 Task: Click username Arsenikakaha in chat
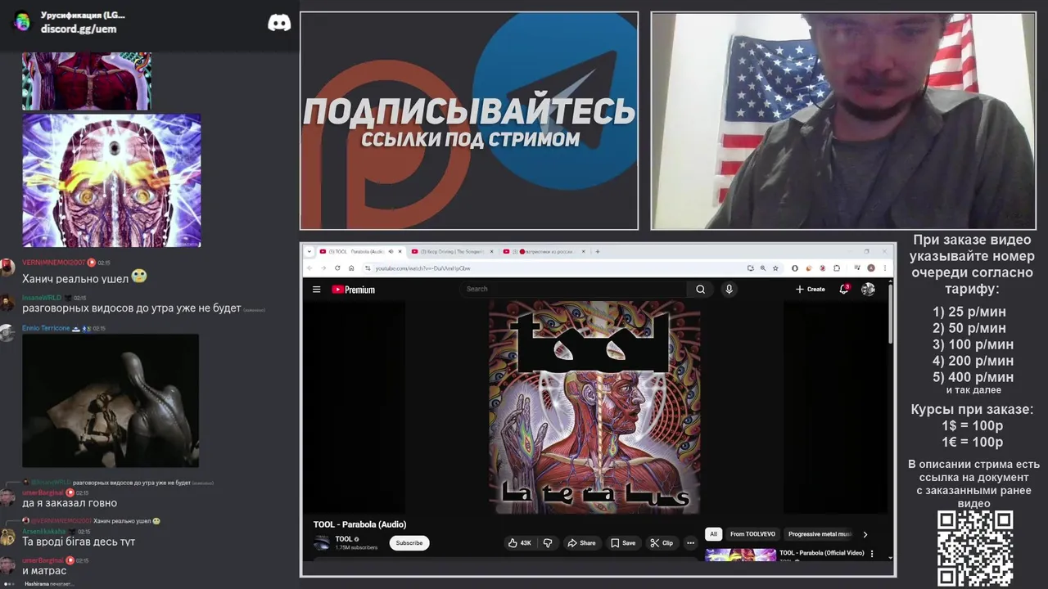pos(44,531)
